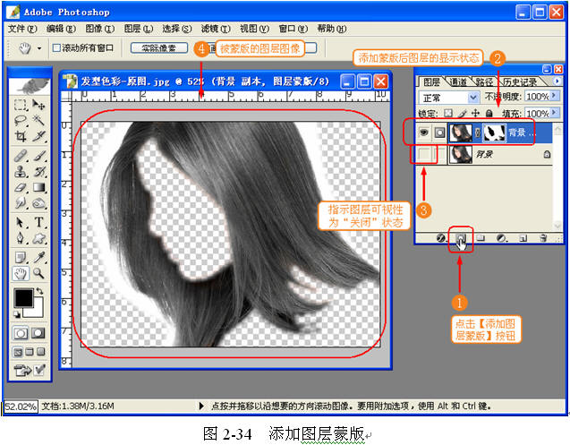
Task: Select the Brush tool
Action: coord(38,156)
